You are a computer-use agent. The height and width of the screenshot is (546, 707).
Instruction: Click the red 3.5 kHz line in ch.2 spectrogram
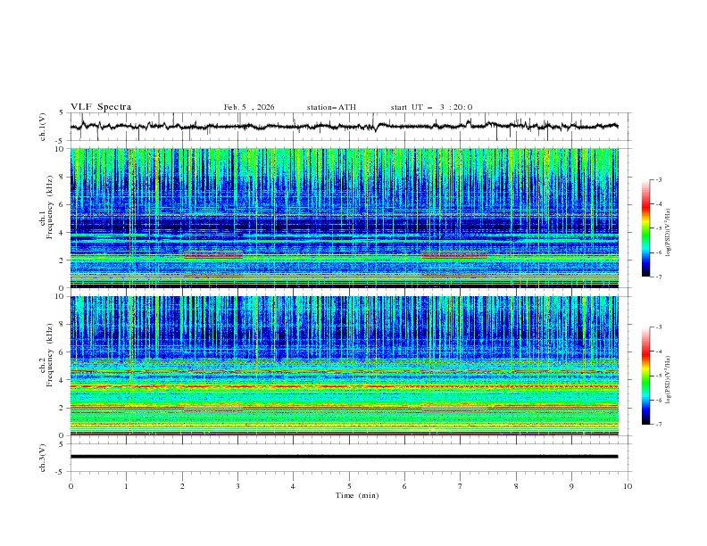coord(345,386)
